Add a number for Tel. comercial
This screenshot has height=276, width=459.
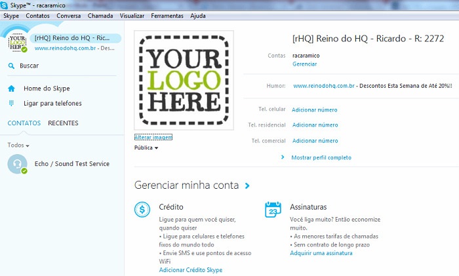click(x=315, y=141)
